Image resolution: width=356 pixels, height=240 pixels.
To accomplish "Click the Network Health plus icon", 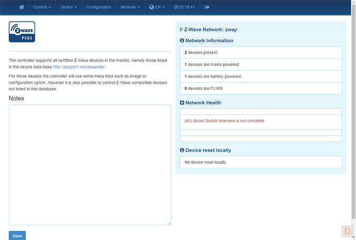I will pos(182,103).
